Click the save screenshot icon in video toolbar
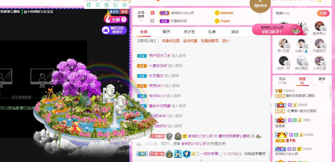The height and width of the screenshot is (162, 335). point(107,5)
